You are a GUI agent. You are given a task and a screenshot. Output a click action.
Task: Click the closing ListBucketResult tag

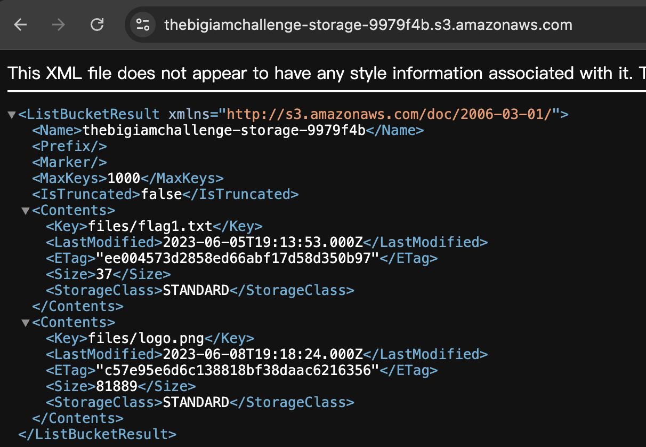click(x=97, y=434)
